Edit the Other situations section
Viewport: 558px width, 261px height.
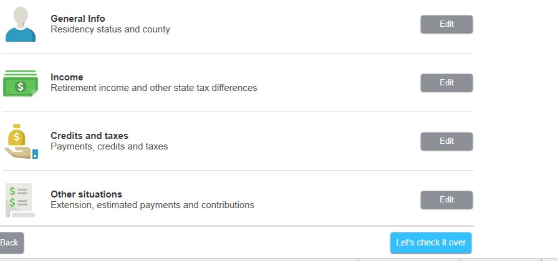pos(446,200)
